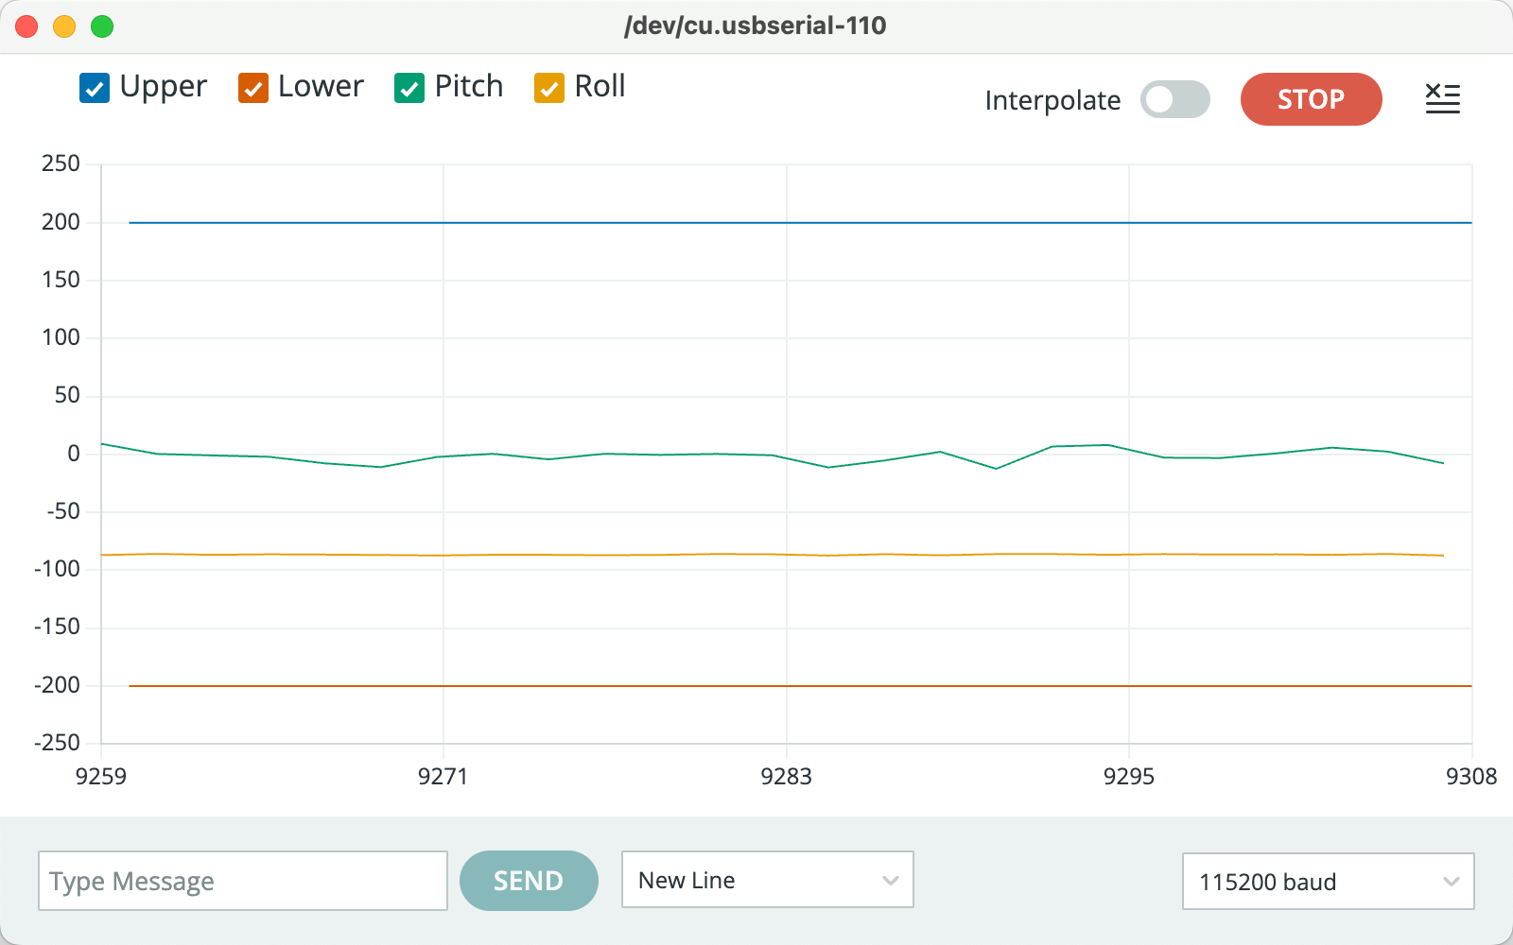Expand the 115200 baud rate dropdown
The image size is (1513, 945).
click(x=1328, y=882)
